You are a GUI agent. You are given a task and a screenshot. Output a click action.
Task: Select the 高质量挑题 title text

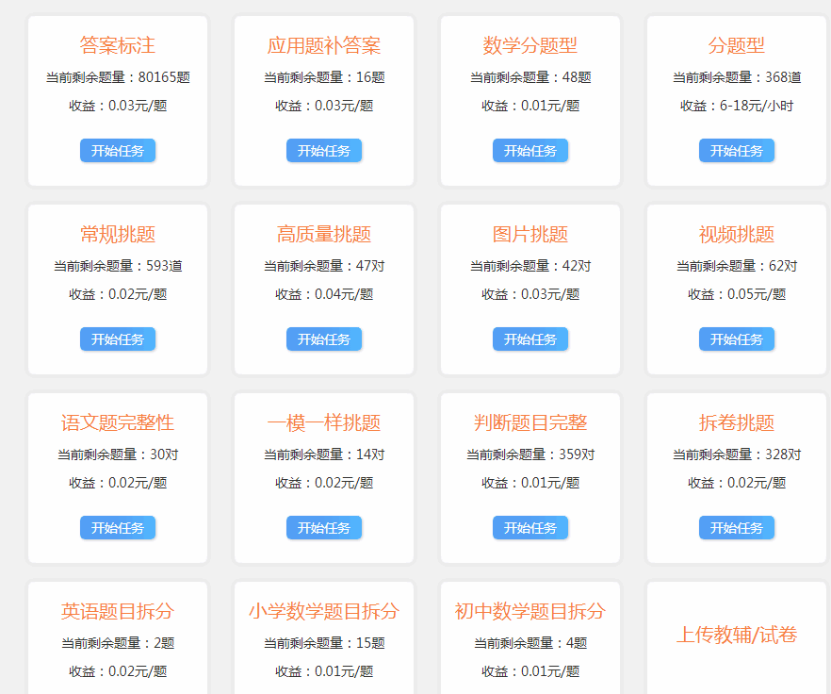click(x=324, y=234)
